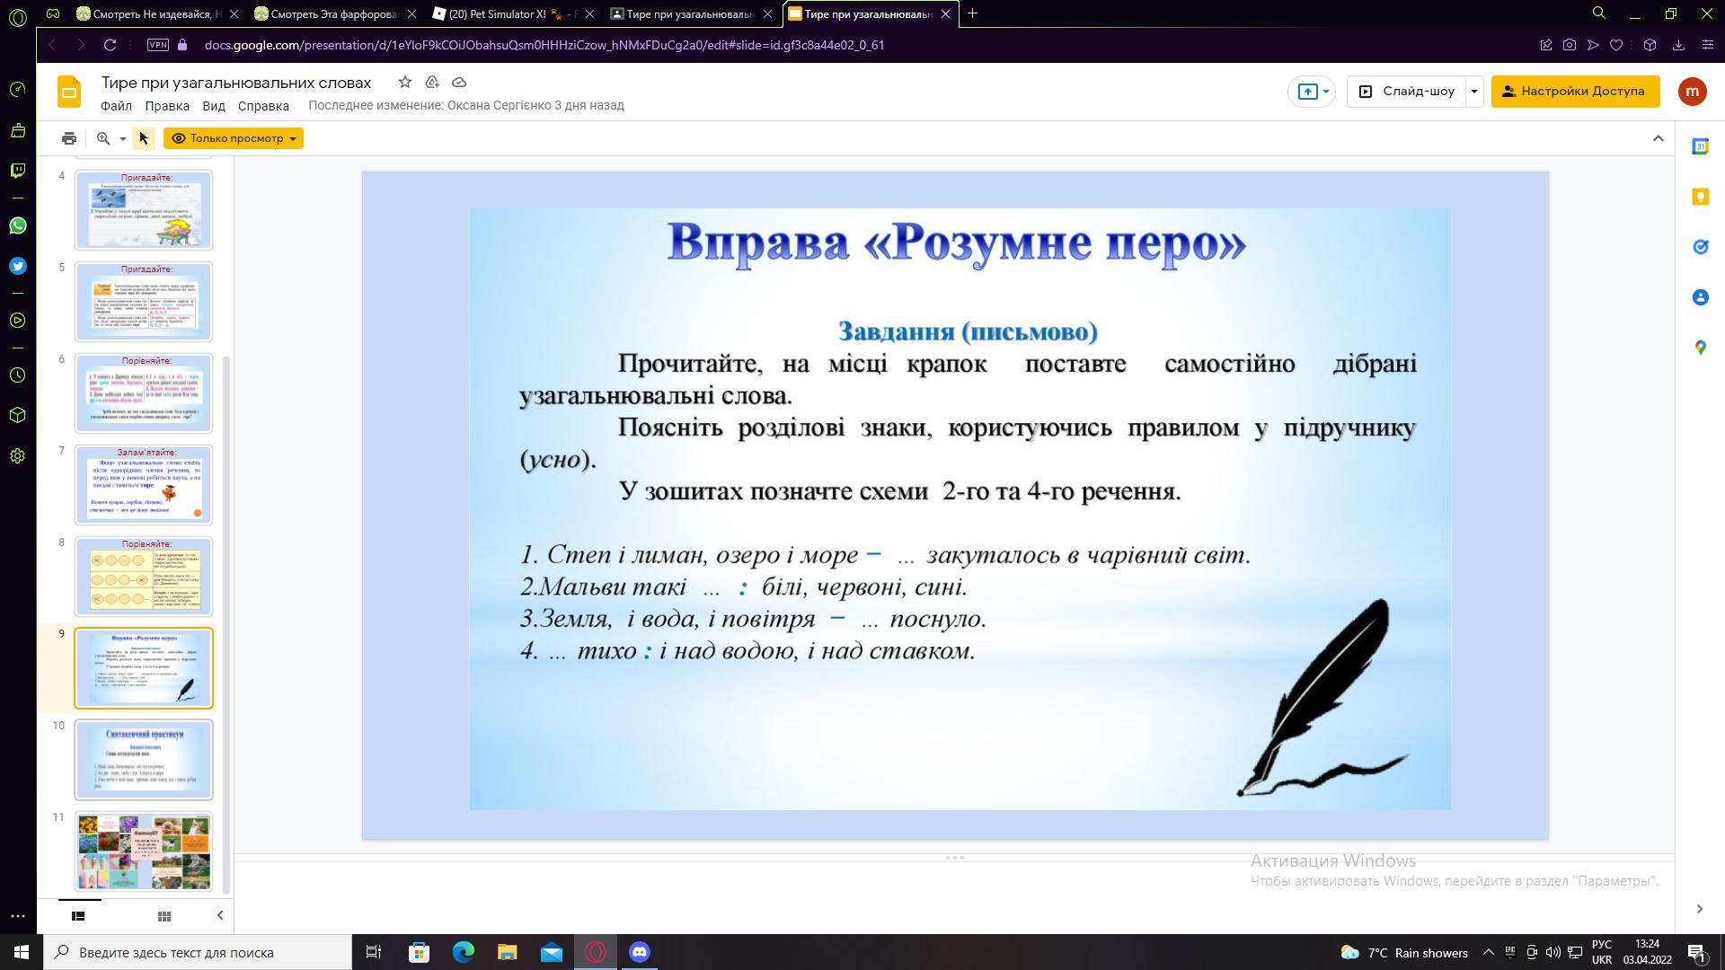Open Google Tasks side panel icon
Image resolution: width=1725 pixels, height=970 pixels.
(x=1700, y=247)
